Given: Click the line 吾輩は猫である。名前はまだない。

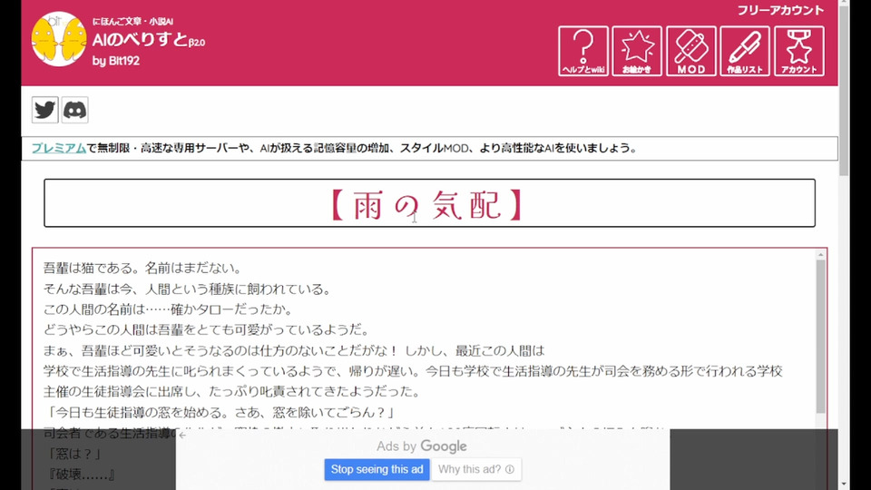Looking at the screenshot, I should click(x=143, y=269).
